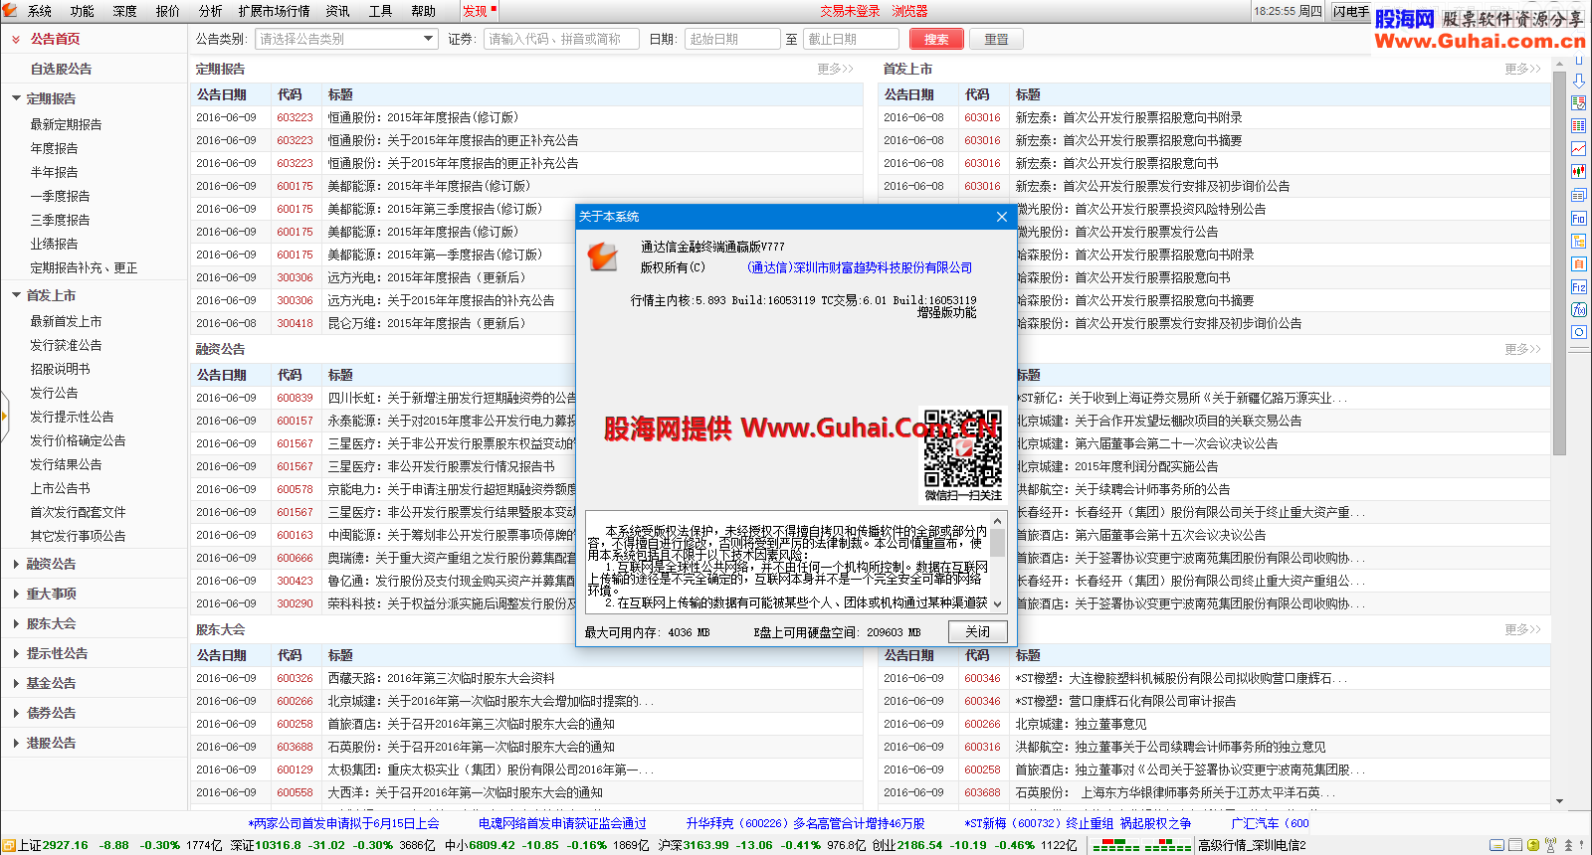Open the f(x) formula icon
Viewport: 1592px width, 855px height.
1578,309
